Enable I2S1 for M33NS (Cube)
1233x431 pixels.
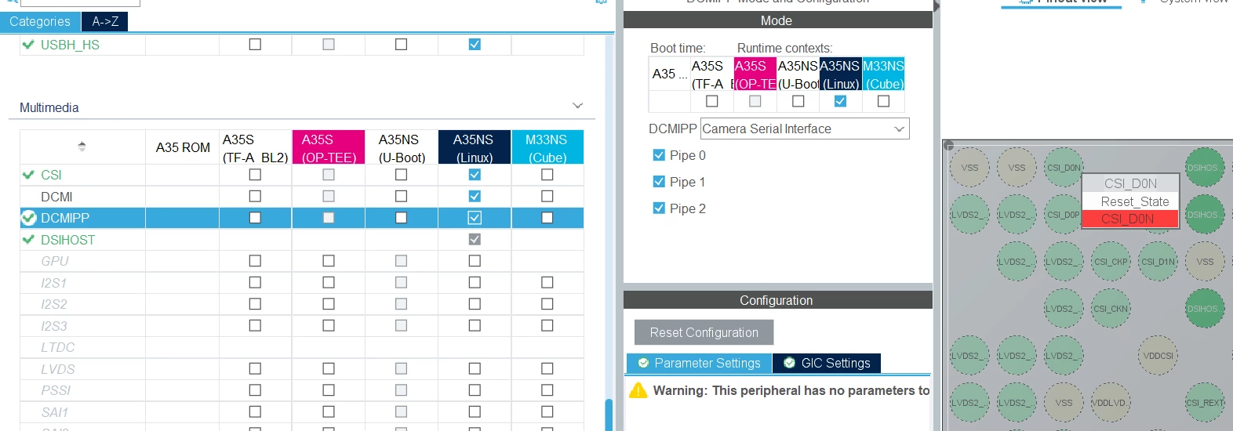pos(547,282)
